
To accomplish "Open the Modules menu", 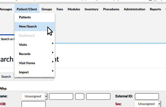I will pos(74,9).
